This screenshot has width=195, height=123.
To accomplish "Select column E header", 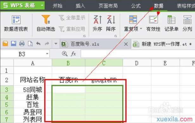I will coord(165,63).
